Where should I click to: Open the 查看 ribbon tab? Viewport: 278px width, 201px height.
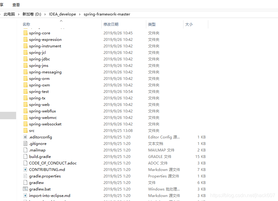[x=16, y=5]
